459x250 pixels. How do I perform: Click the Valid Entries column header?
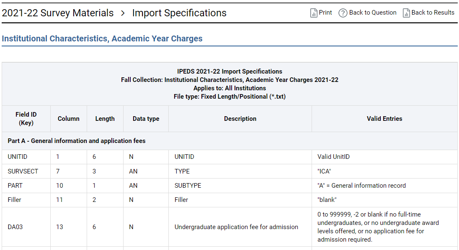pos(384,119)
